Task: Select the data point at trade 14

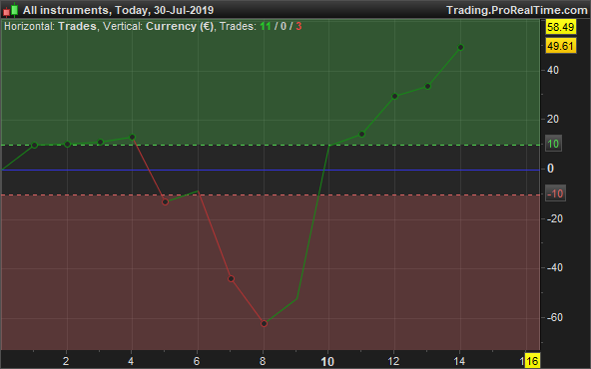Action: coord(460,48)
